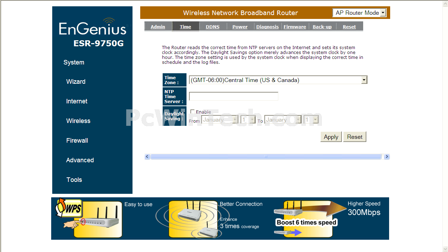Click the horizontal scrollbar thumb
This screenshot has height=252, width=448.
pos(266,157)
